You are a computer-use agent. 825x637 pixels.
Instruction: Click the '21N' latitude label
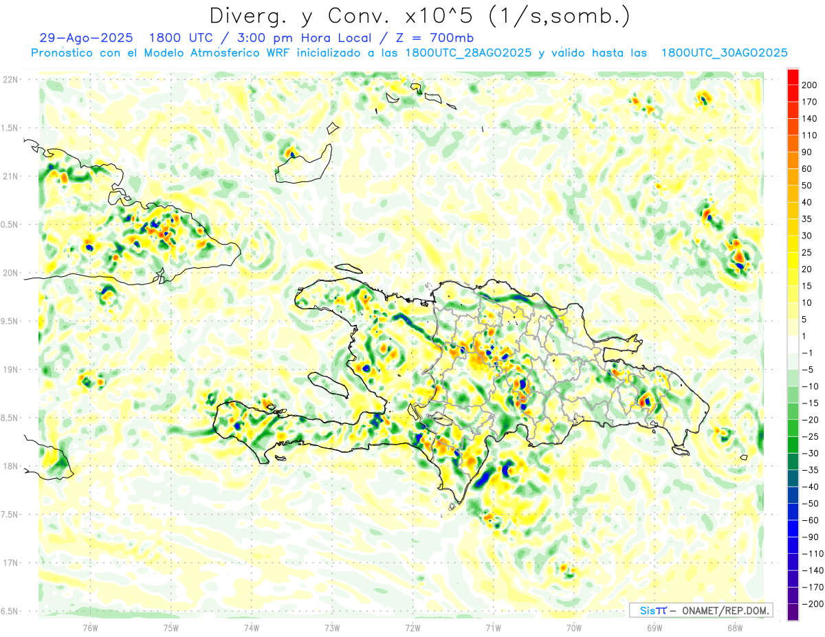[10, 176]
